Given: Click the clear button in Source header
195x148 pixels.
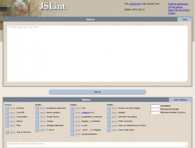Looking at the screenshot, I should click(x=184, y=20).
